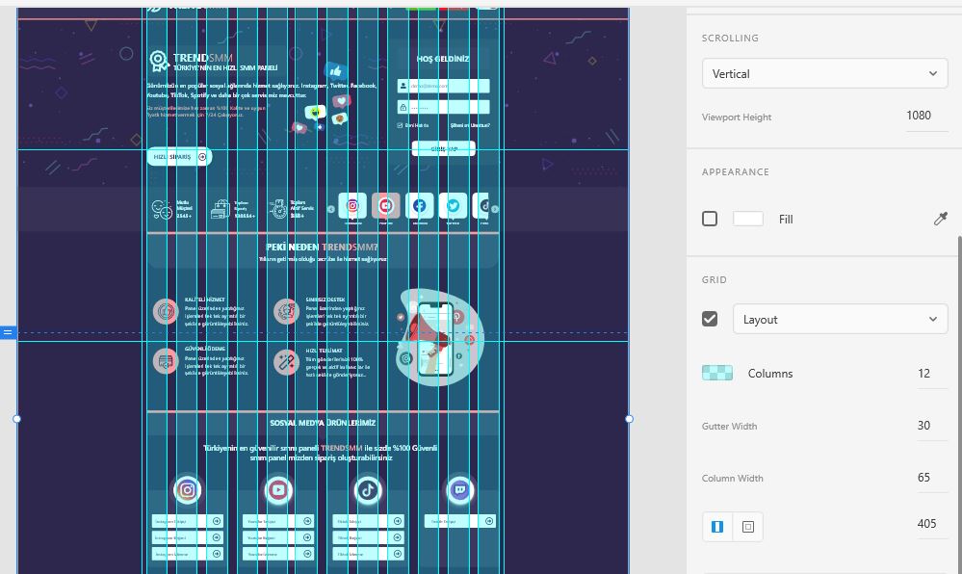Enable the Fill checkbox in Appearance

(x=710, y=219)
